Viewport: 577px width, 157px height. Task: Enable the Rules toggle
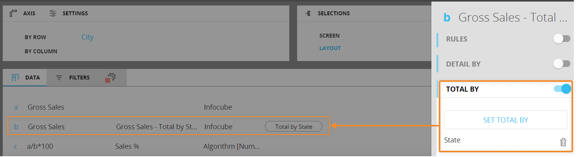tap(562, 39)
